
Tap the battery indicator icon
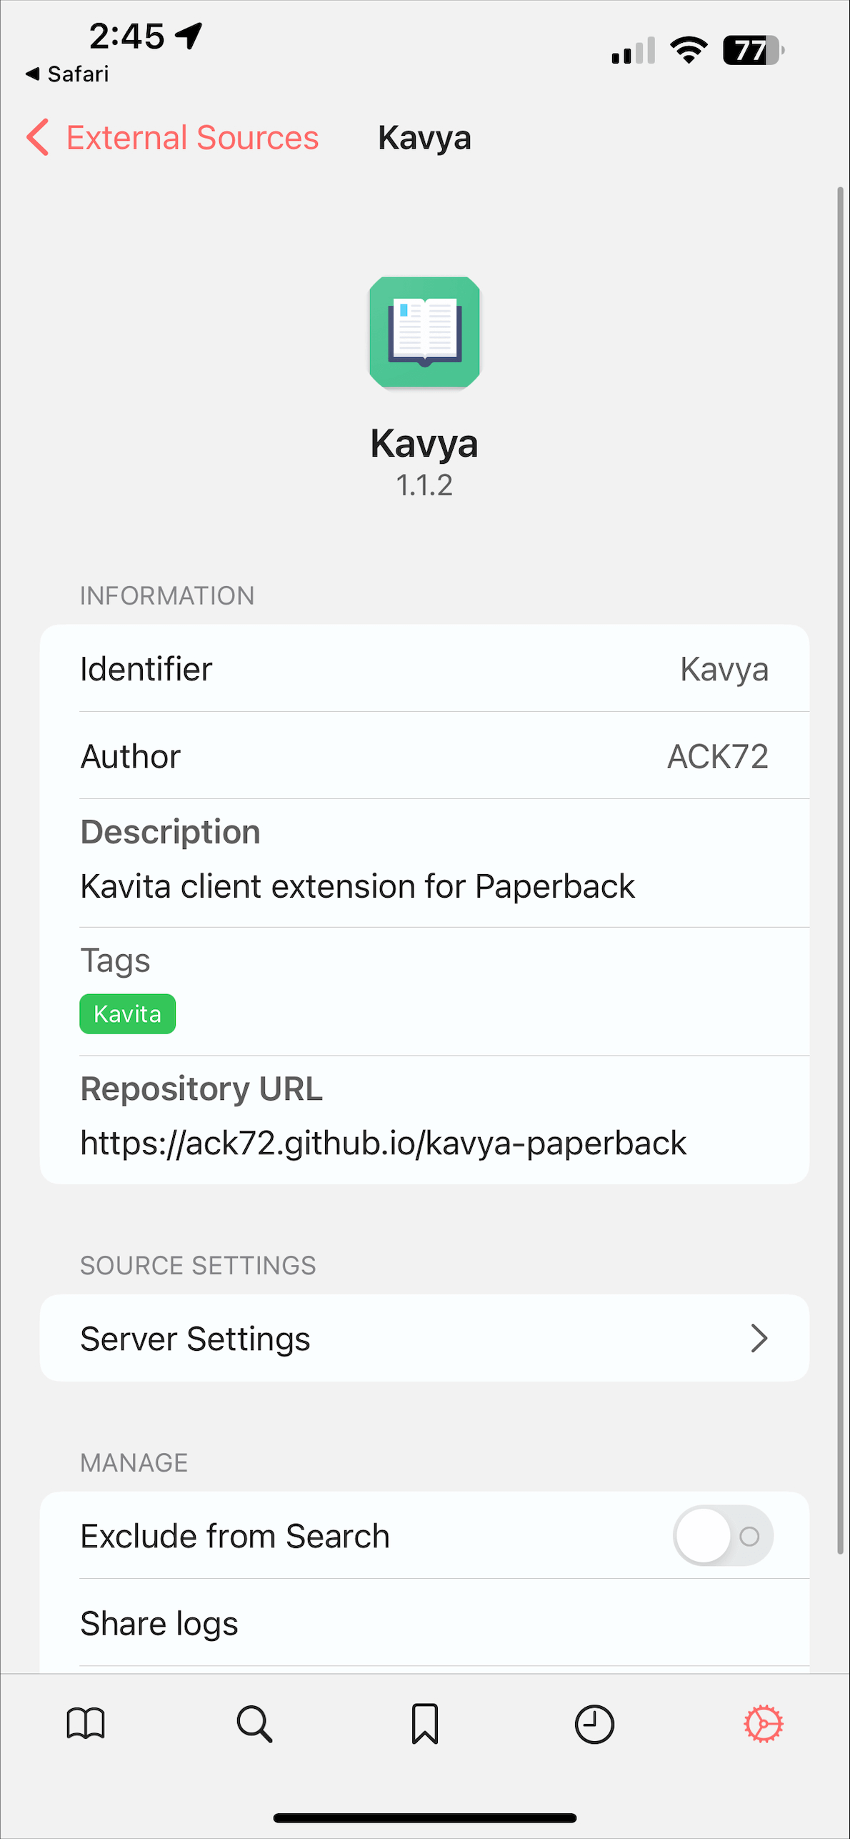click(753, 50)
